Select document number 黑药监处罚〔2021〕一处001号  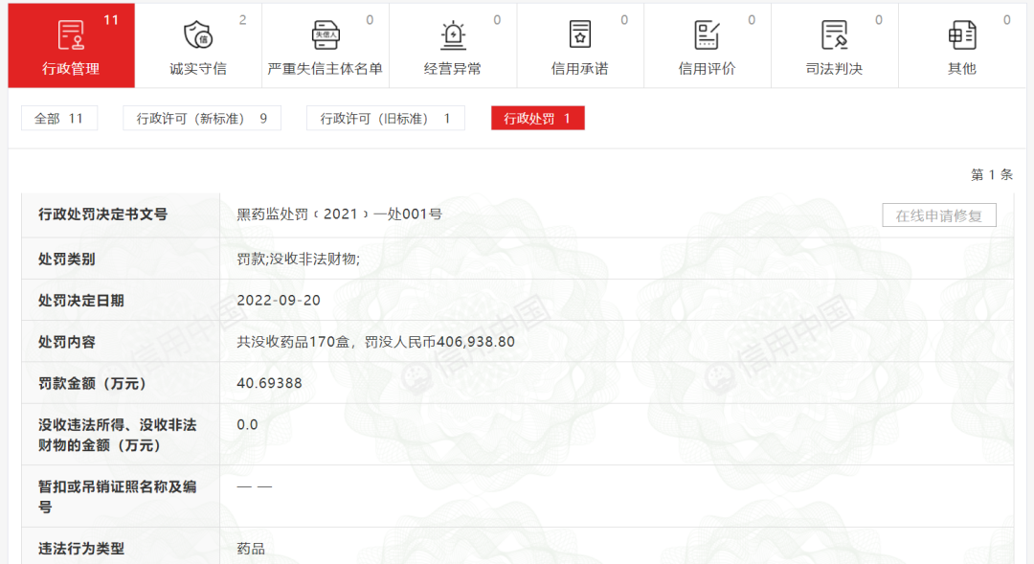(x=339, y=214)
